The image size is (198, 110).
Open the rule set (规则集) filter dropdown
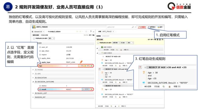pos(123,43)
